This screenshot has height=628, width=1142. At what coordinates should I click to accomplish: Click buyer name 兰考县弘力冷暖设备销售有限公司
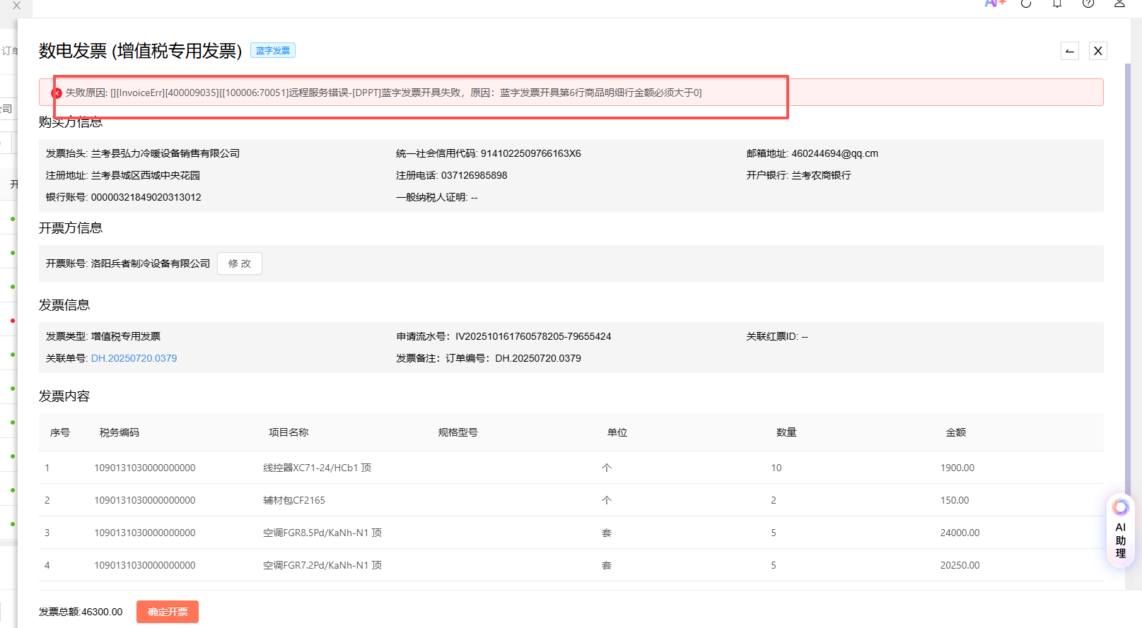tap(165, 153)
